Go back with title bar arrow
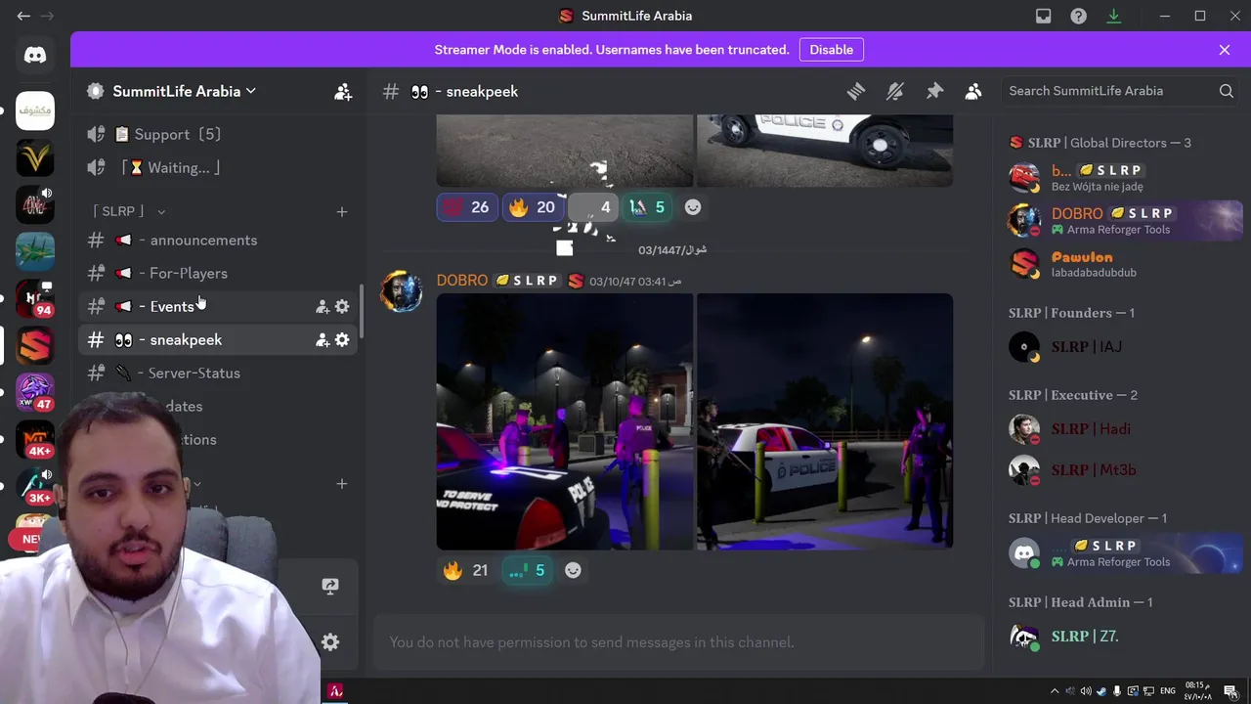The image size is (1251, 704). click(23, 16)
